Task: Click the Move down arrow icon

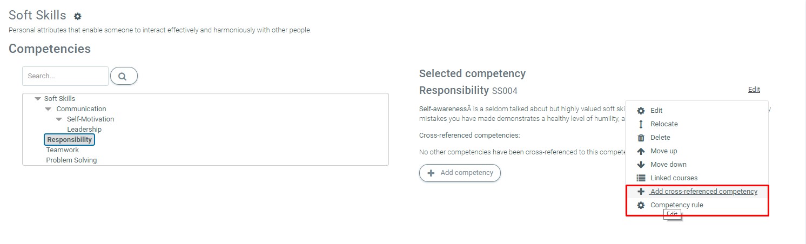Action: pyautogui.click(x=641, y=165)
